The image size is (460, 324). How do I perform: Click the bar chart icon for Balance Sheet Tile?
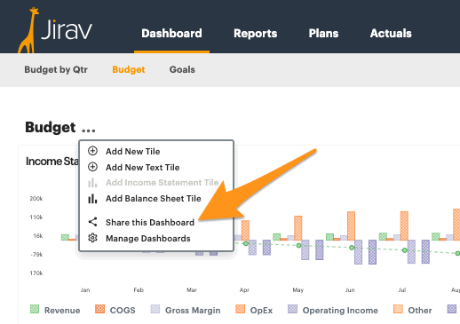pyautogui.click(x=92, y=198)
